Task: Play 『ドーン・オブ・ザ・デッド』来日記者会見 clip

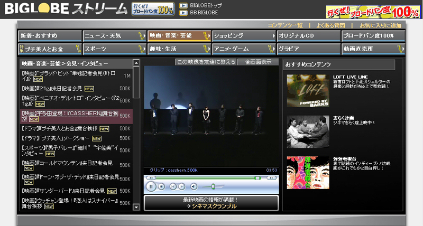Action: (x=76, y=179)
